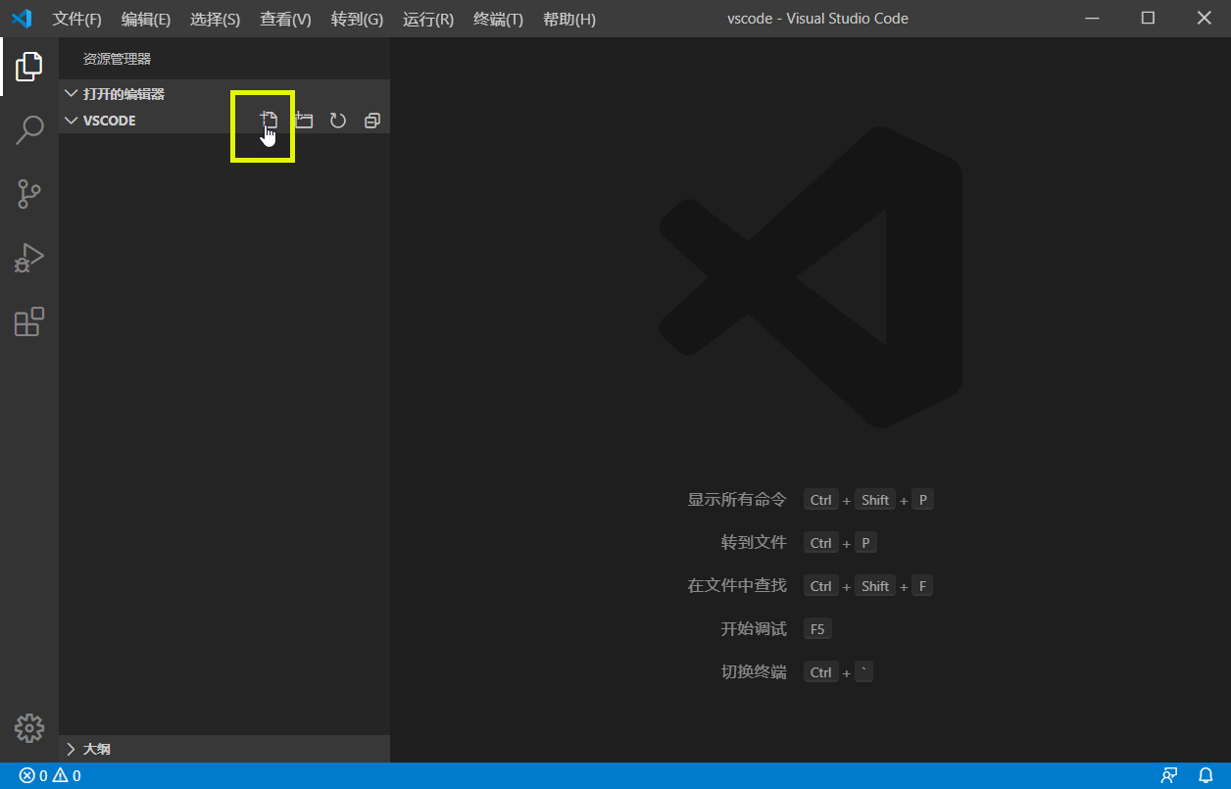Close the VS Code window

click(x=1205, y=19)
